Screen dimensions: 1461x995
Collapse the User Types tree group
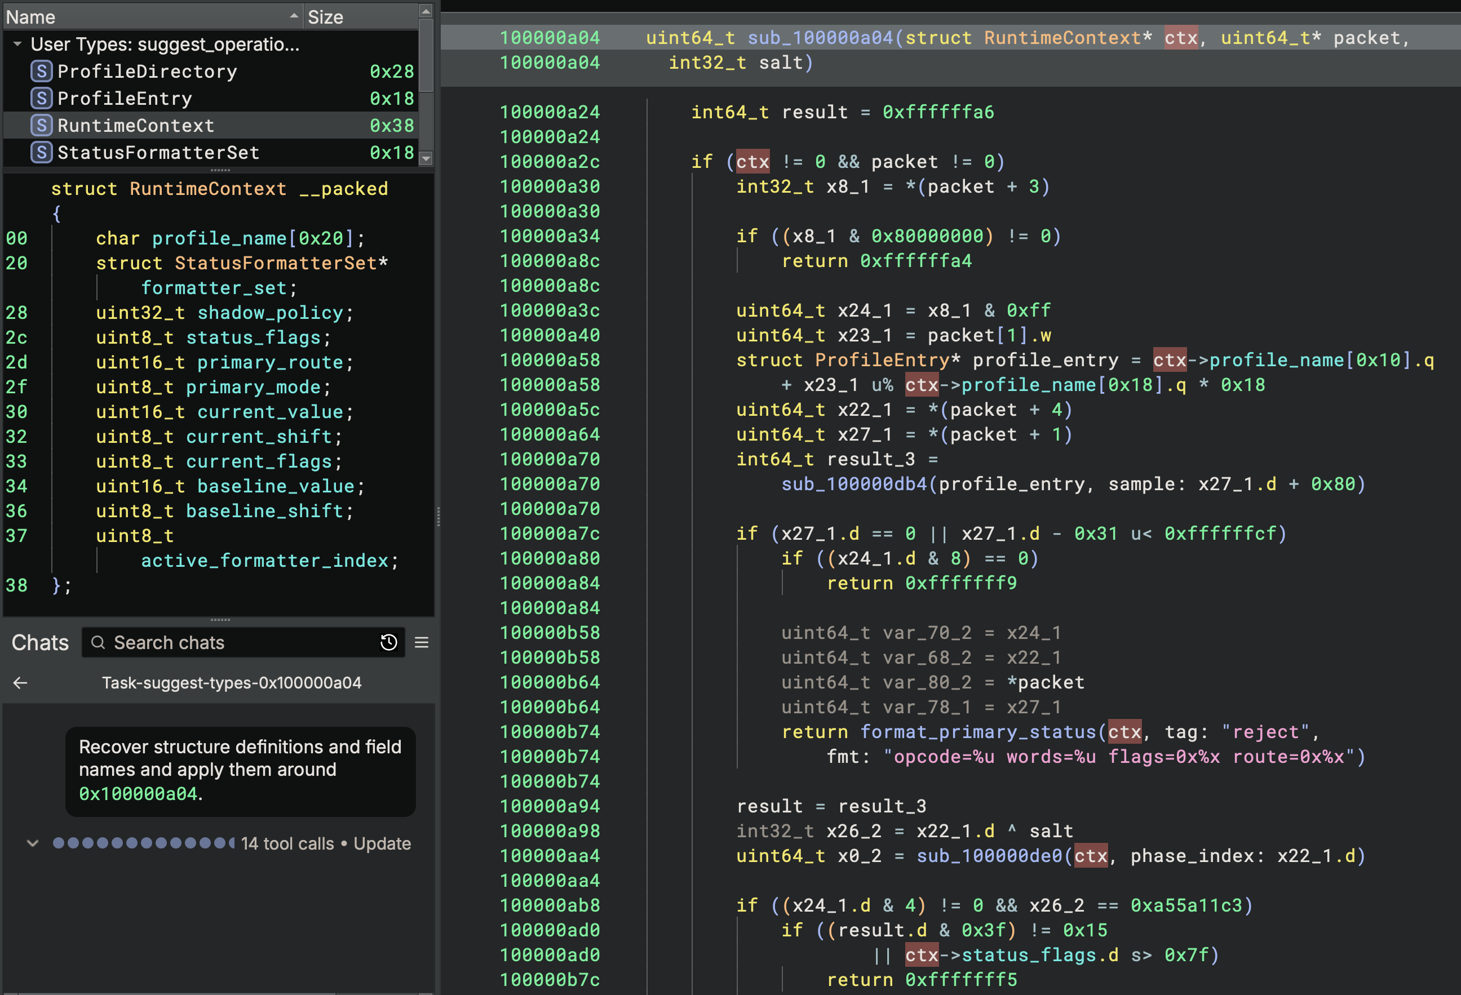tap(17, 44)
